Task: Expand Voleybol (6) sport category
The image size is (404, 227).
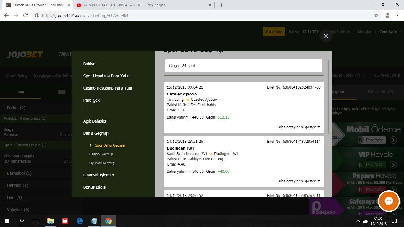Action: pos(18,210)
